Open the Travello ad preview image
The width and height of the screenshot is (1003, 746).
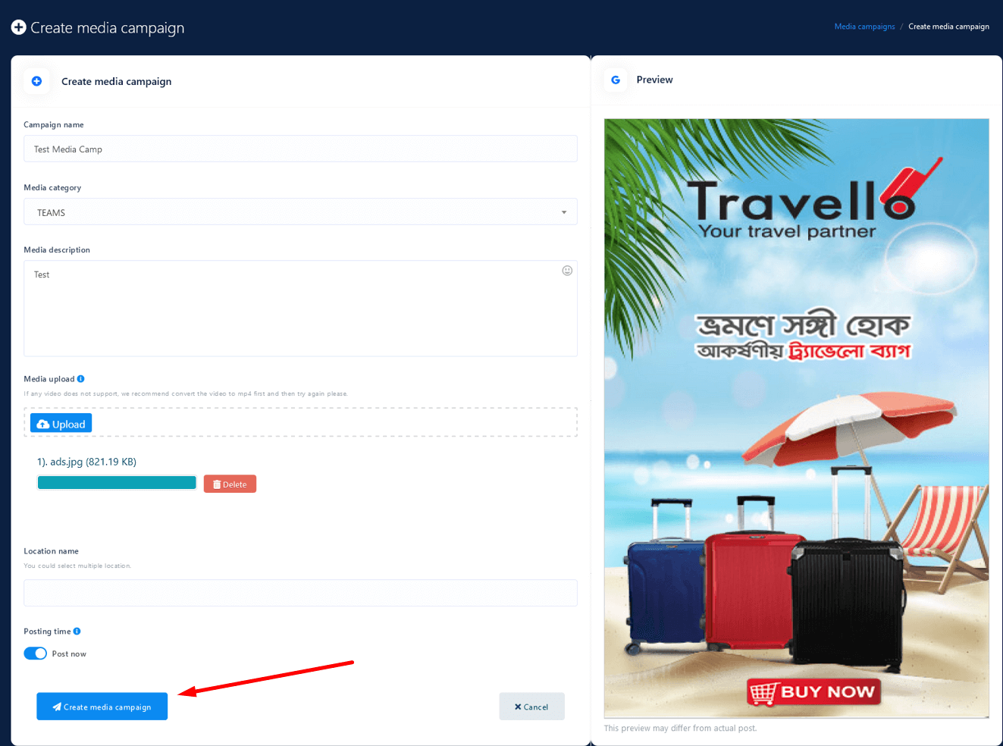797,418
